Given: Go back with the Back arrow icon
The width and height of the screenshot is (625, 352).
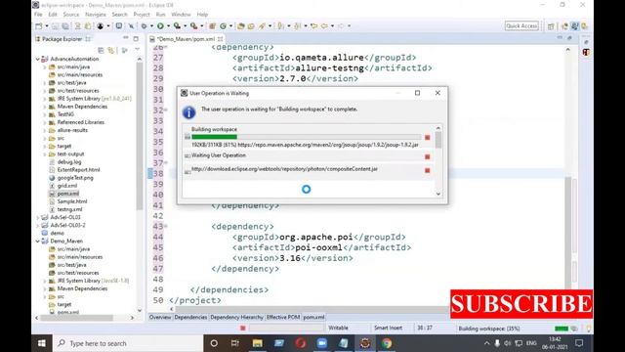Looking at the screenshot, I should [324, 26].
